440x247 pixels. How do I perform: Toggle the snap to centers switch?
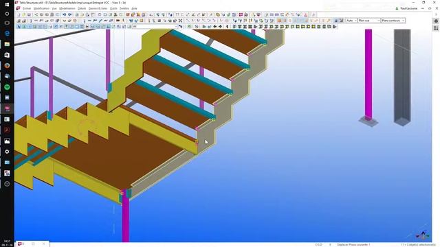290,21
